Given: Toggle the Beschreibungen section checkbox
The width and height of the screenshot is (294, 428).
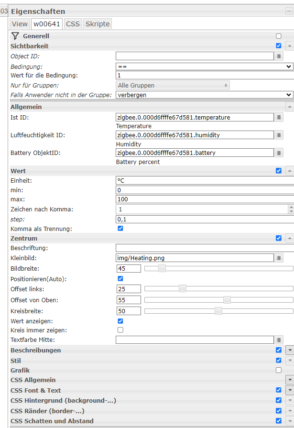Looking at the screenshot, I should (278, 350).
